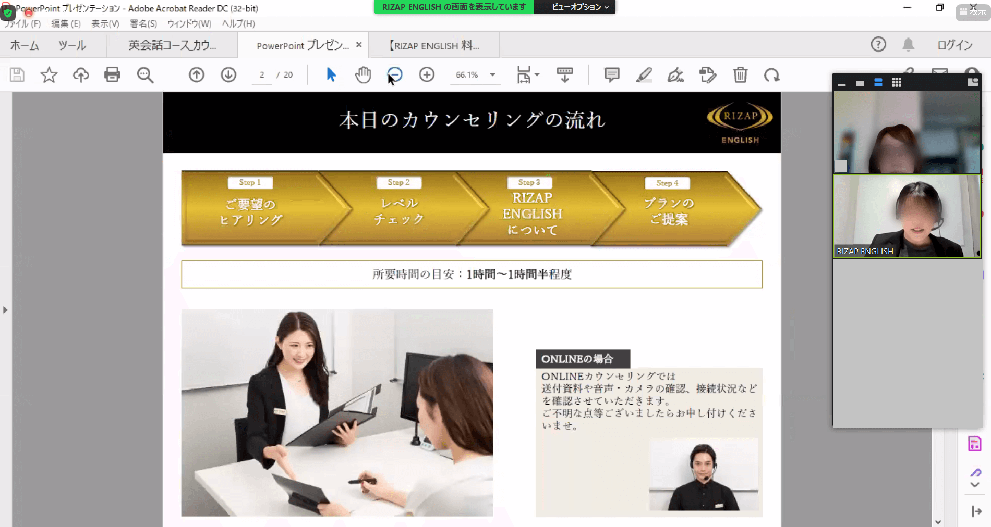Open notifications via the bell icon

pyautogui.click(x=909, y=45)
